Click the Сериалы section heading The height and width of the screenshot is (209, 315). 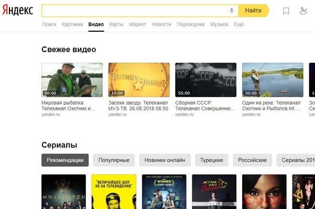tap(59, 145)
